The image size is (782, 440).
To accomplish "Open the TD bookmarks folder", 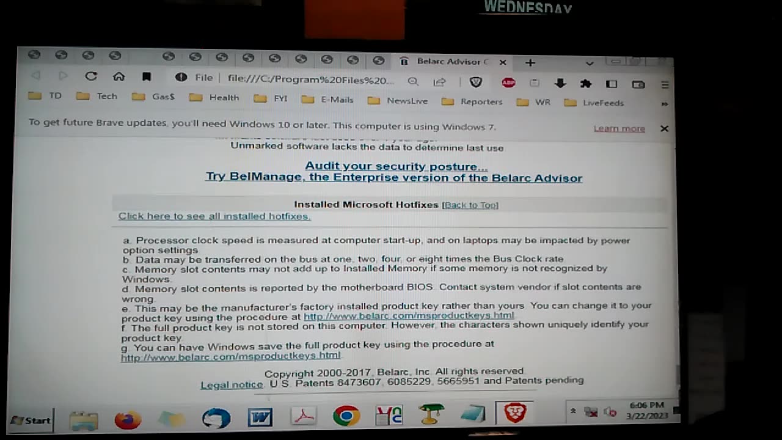I will pyautogui.click(x=45, y=95).
